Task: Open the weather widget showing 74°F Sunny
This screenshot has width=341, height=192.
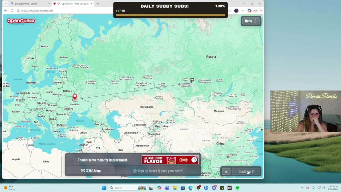Action: 9,188
